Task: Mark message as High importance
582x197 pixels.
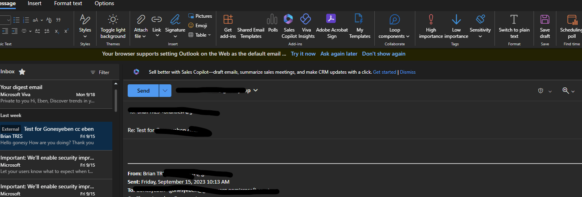Action: tap(431, 26)
